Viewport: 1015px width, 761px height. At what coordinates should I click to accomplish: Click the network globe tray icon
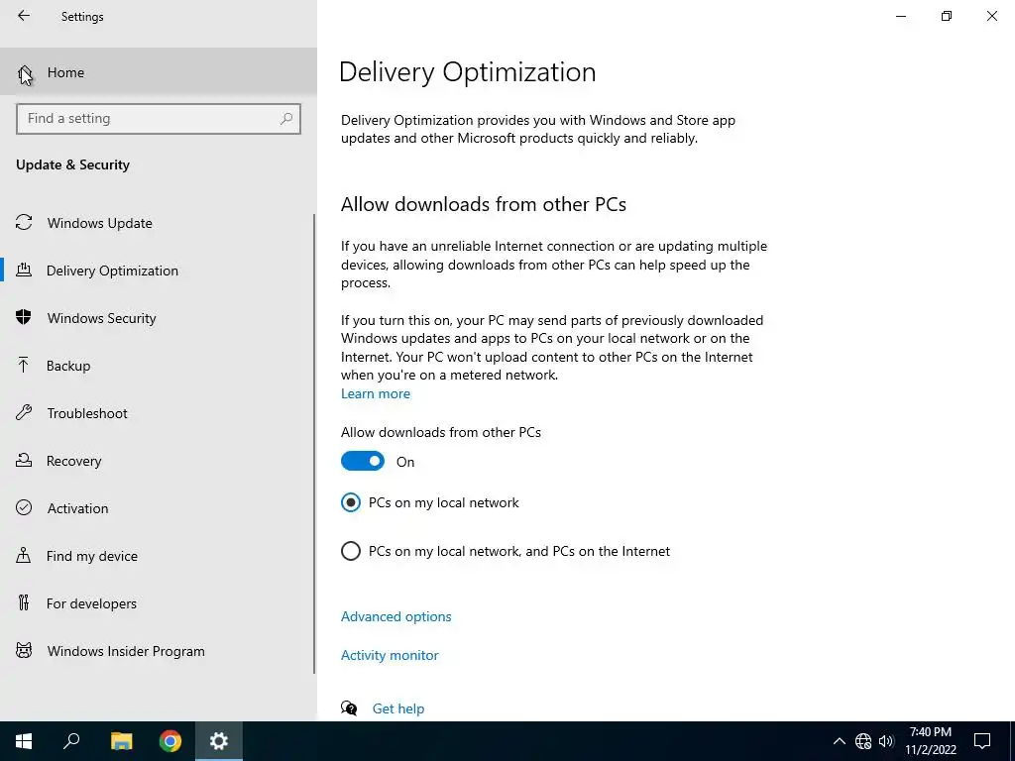pos(863,741)
